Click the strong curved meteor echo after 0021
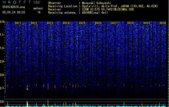The image size is (169, 107). (27, 87)
